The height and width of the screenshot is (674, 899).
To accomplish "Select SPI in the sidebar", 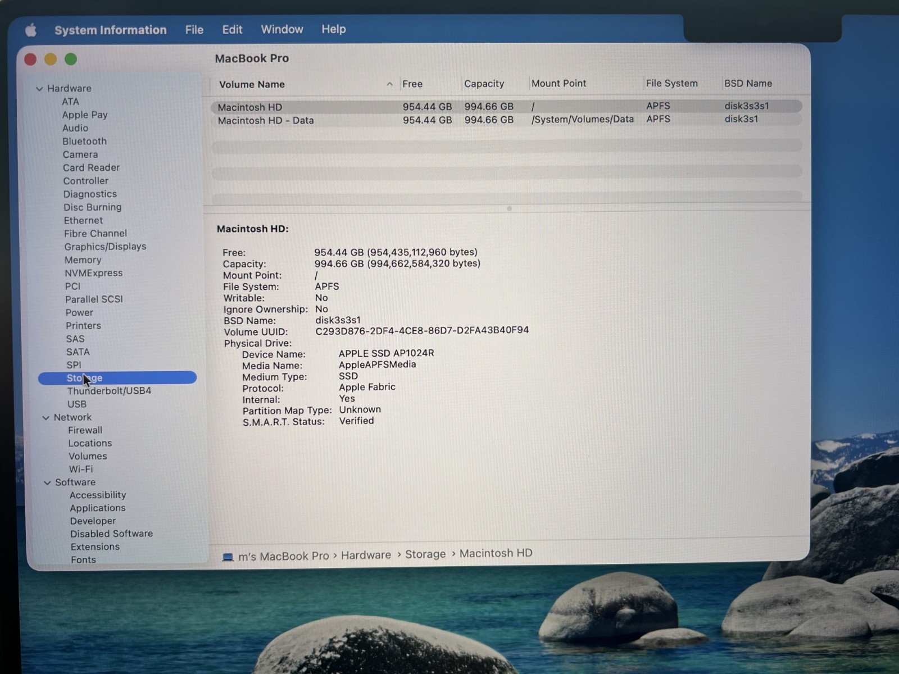I will coord(74,365).
